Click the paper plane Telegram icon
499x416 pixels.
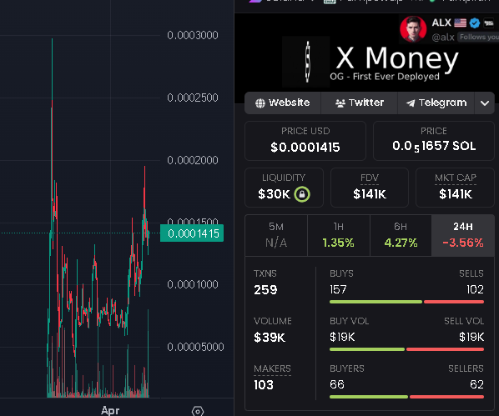[x=411, y=103]
